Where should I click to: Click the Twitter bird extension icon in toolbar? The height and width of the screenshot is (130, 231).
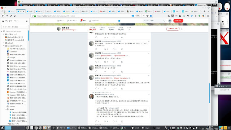(192, 16)
